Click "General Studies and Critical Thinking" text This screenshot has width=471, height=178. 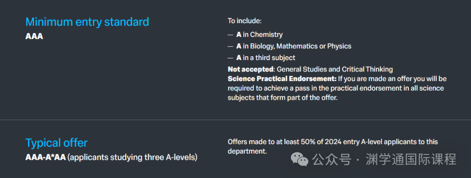coord(335,69)
